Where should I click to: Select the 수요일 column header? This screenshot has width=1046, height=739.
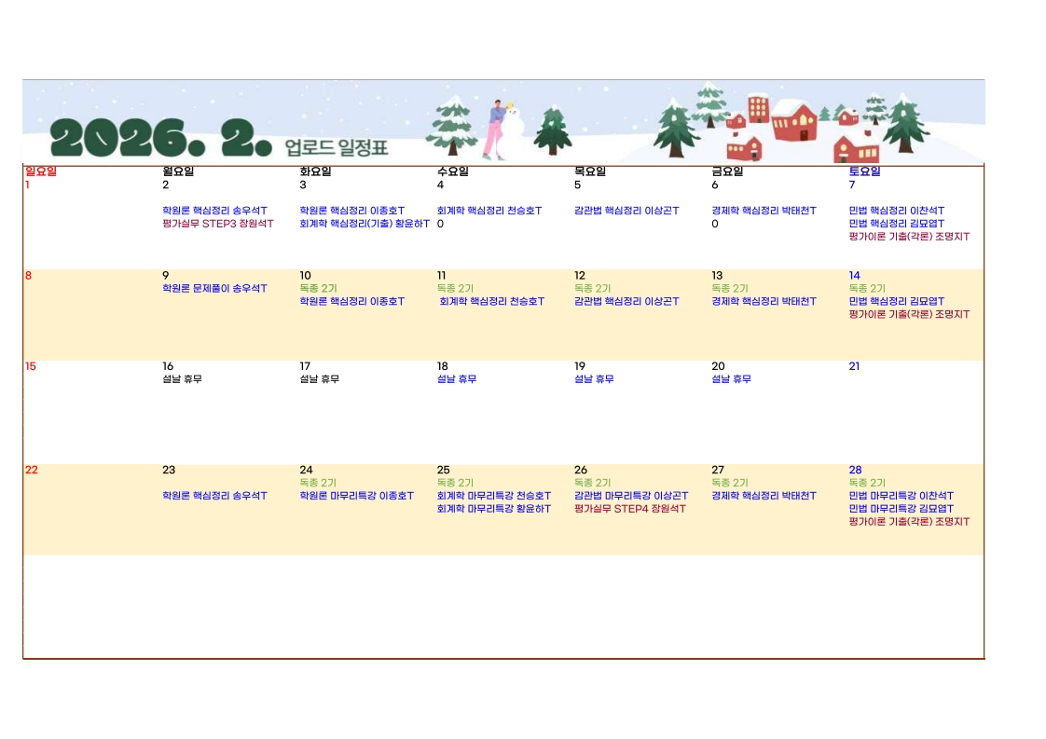tap(453, 171)
